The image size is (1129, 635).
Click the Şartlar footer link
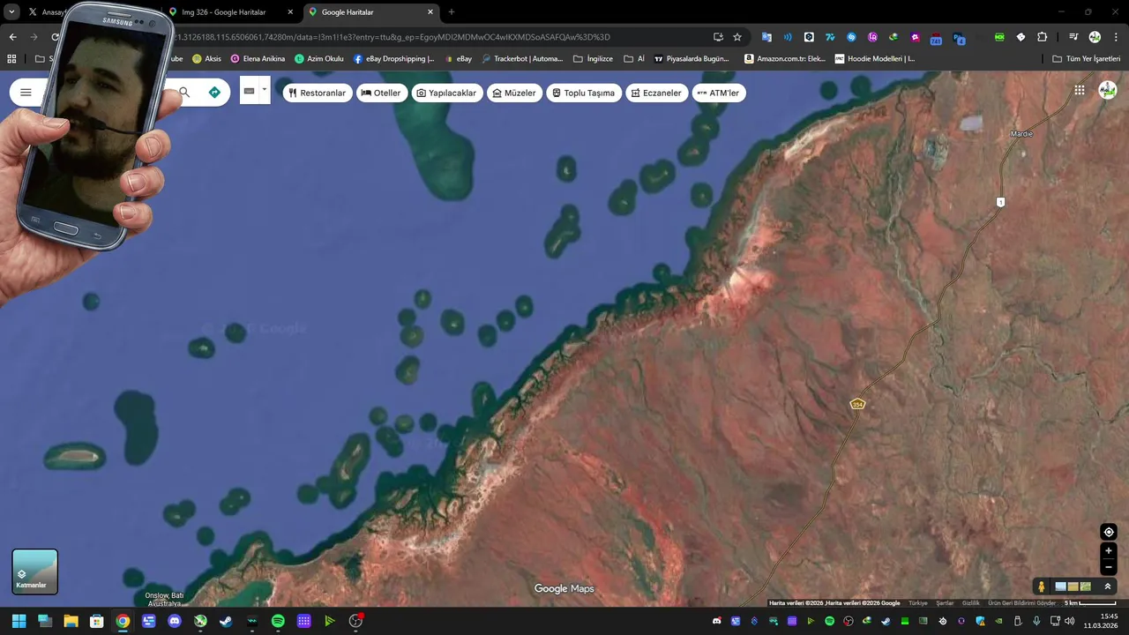(x=945, y=603)
